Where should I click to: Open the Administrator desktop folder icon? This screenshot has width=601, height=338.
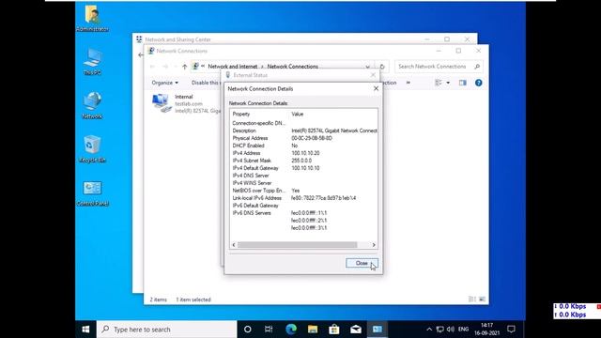click(x=92, y=18)
